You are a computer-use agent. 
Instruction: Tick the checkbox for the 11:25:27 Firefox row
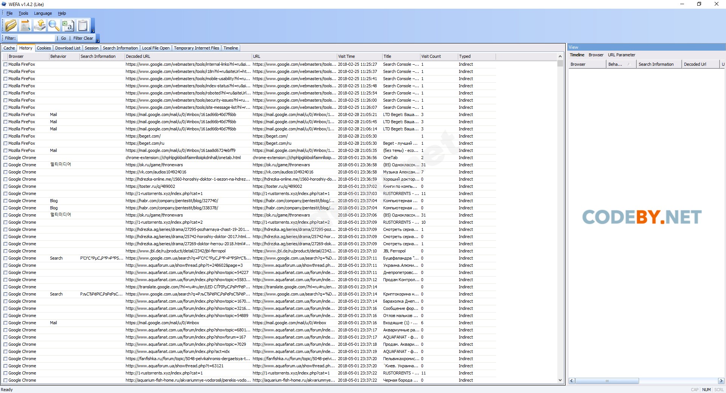(6, 65)
